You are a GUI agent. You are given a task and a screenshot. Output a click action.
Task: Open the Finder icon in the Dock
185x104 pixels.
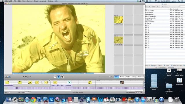9,100
